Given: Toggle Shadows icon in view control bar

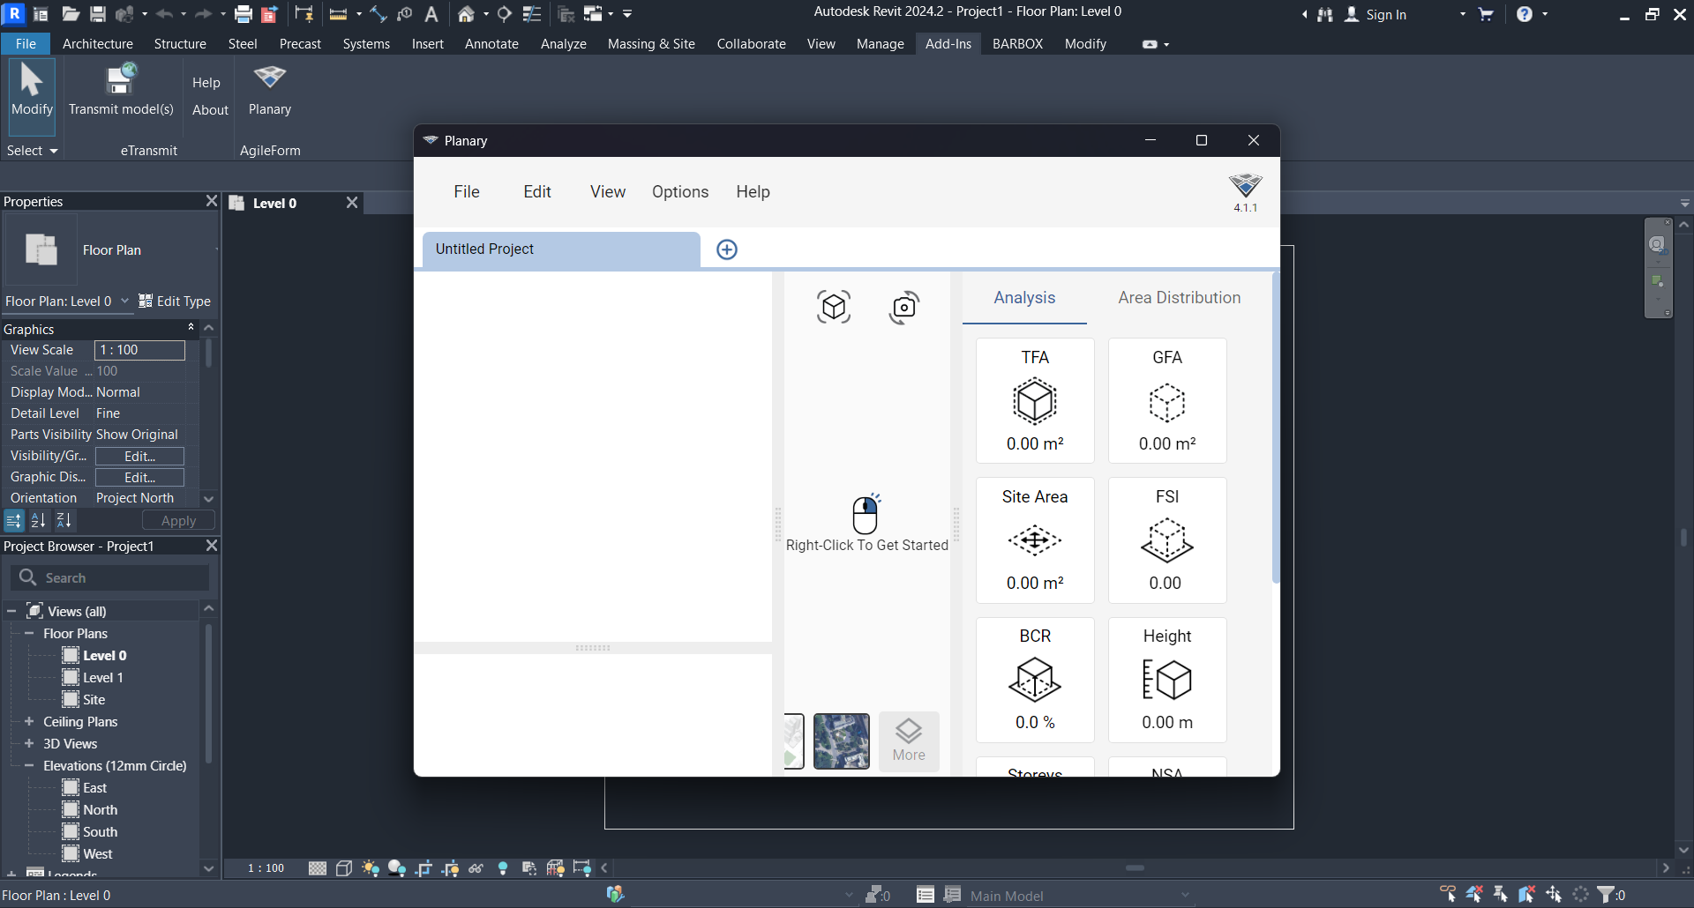Looking at the screenshot, I should pyautogui.click(x=397, y=868).
